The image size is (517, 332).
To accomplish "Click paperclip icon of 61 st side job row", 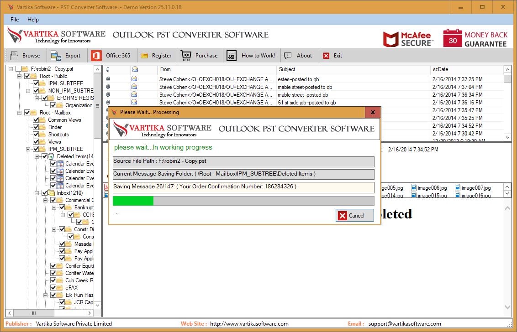I will 107,103.
